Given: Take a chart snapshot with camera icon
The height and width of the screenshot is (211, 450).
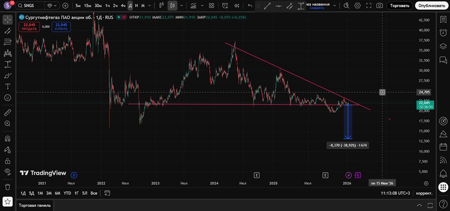Looking at the screenshot, I should click(380, 5).
